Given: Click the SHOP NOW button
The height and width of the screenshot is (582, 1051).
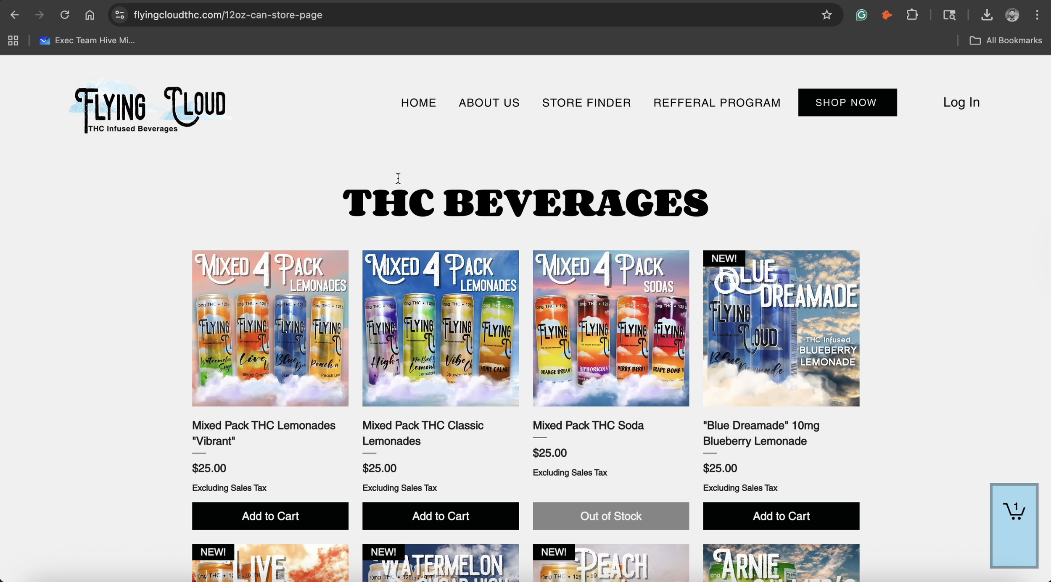Looking at the screenshot, I should (x=847, y=103).
